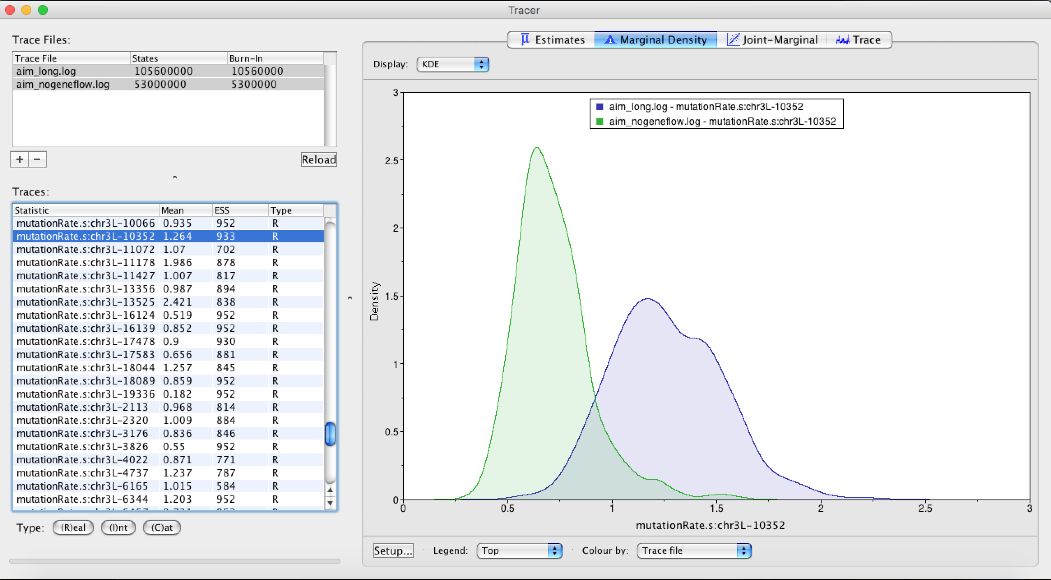Click the traces list scroll up arrow
Image resolution: width=1051 pixels, height=580 pixels.
click(330, 490)
